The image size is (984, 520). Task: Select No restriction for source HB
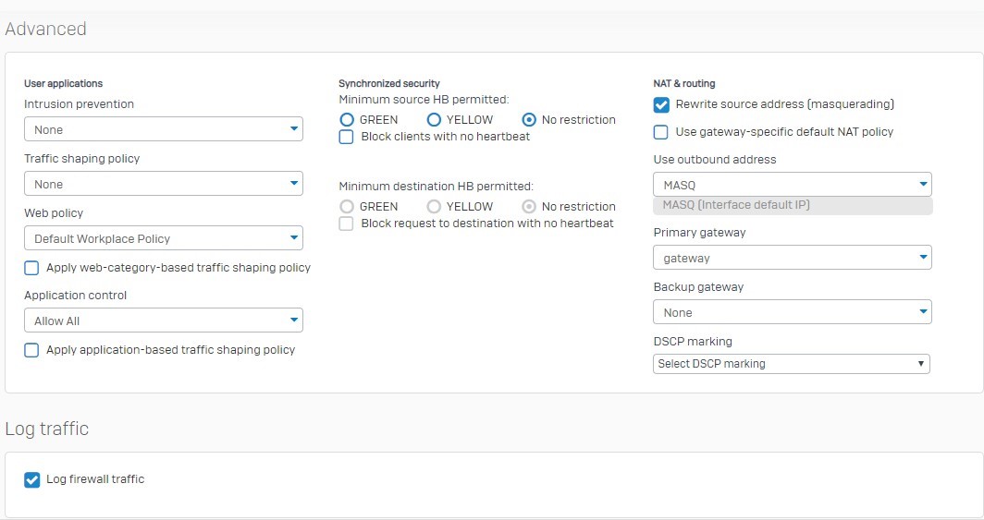tap(529, 120)
